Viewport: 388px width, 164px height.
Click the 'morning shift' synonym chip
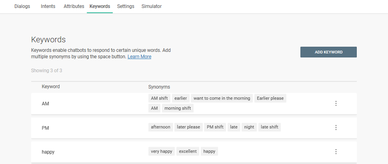178,108
